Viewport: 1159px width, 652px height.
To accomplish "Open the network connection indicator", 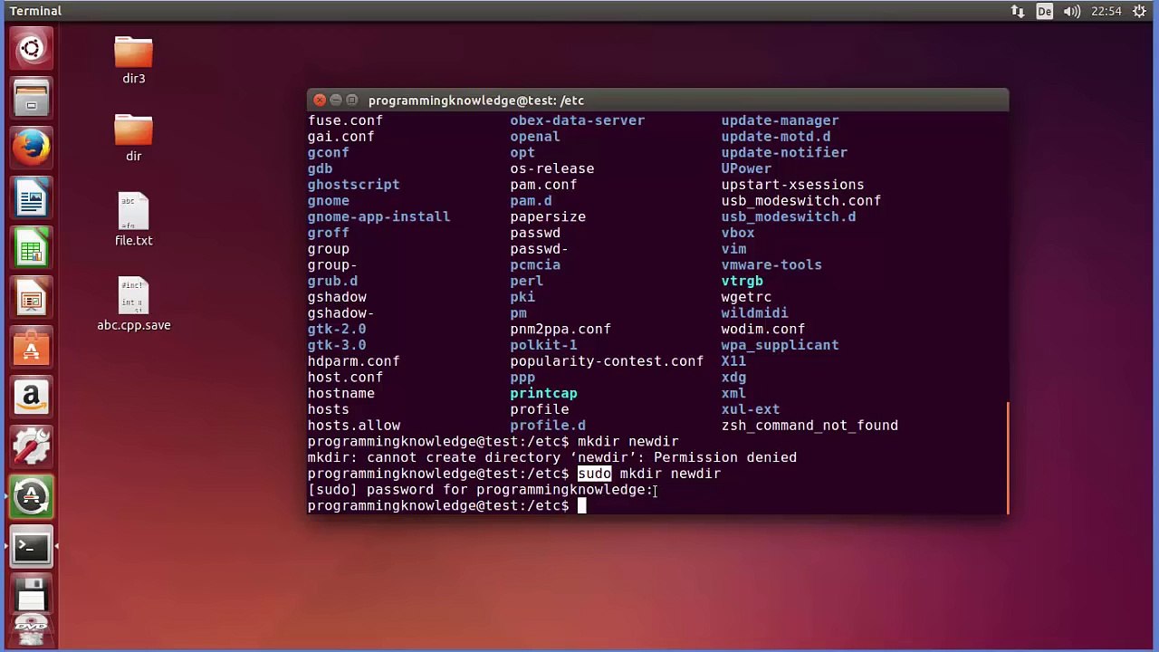I will tap(1018, 11).
